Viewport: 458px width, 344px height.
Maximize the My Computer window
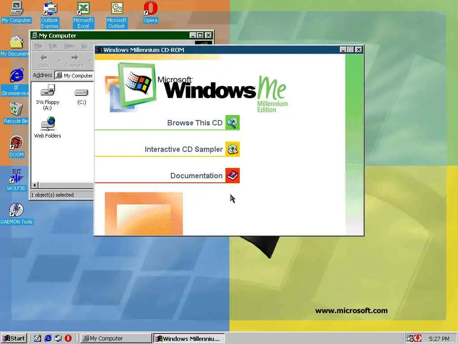(200, 35)
